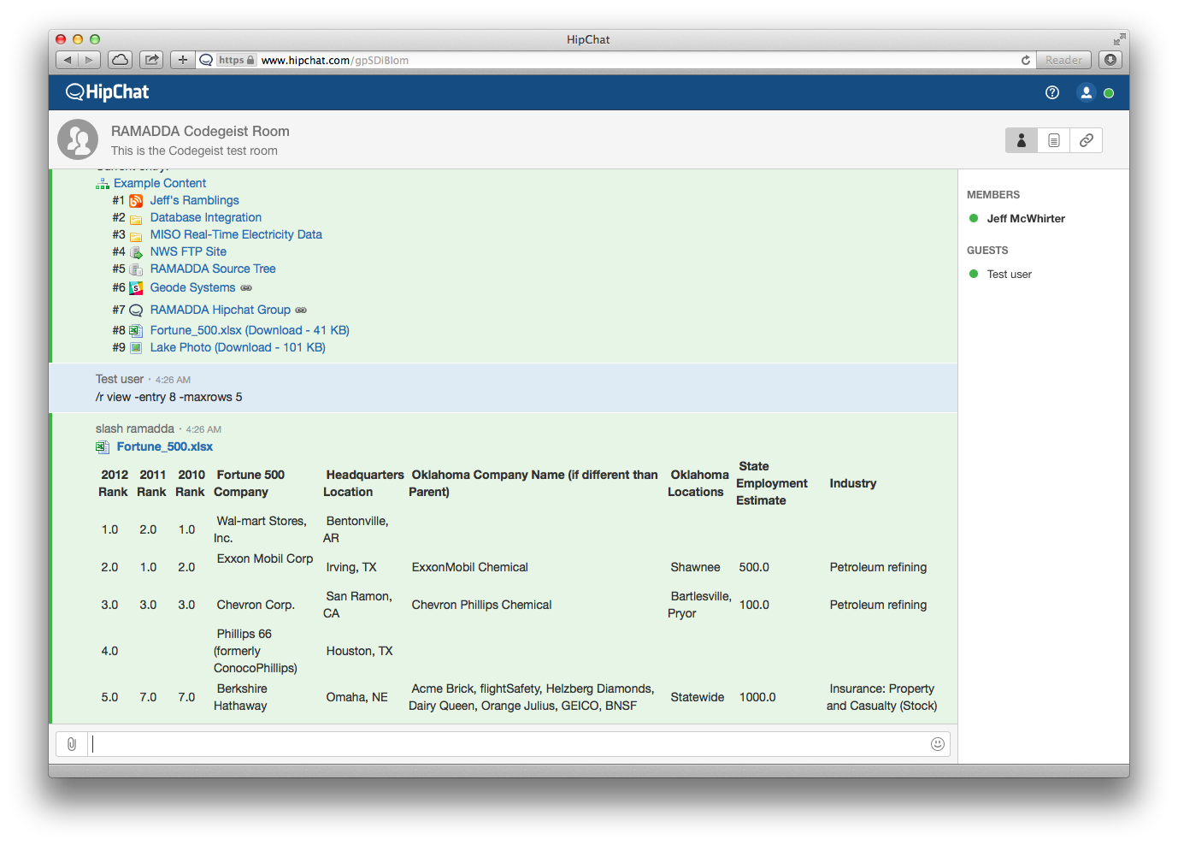This screenshot has width=1178, height=845.
Task: Click 'Insurance: Property and Casualty (Stock)' cell
Action: (x=881, y=697)
